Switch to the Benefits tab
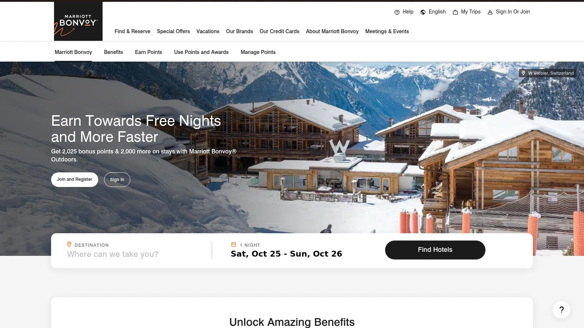The height and width of the screenshot is (328, 584). [x=114, y=52]
